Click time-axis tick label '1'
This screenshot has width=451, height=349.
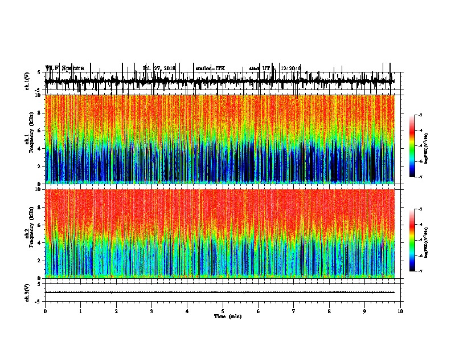[80, 311]
